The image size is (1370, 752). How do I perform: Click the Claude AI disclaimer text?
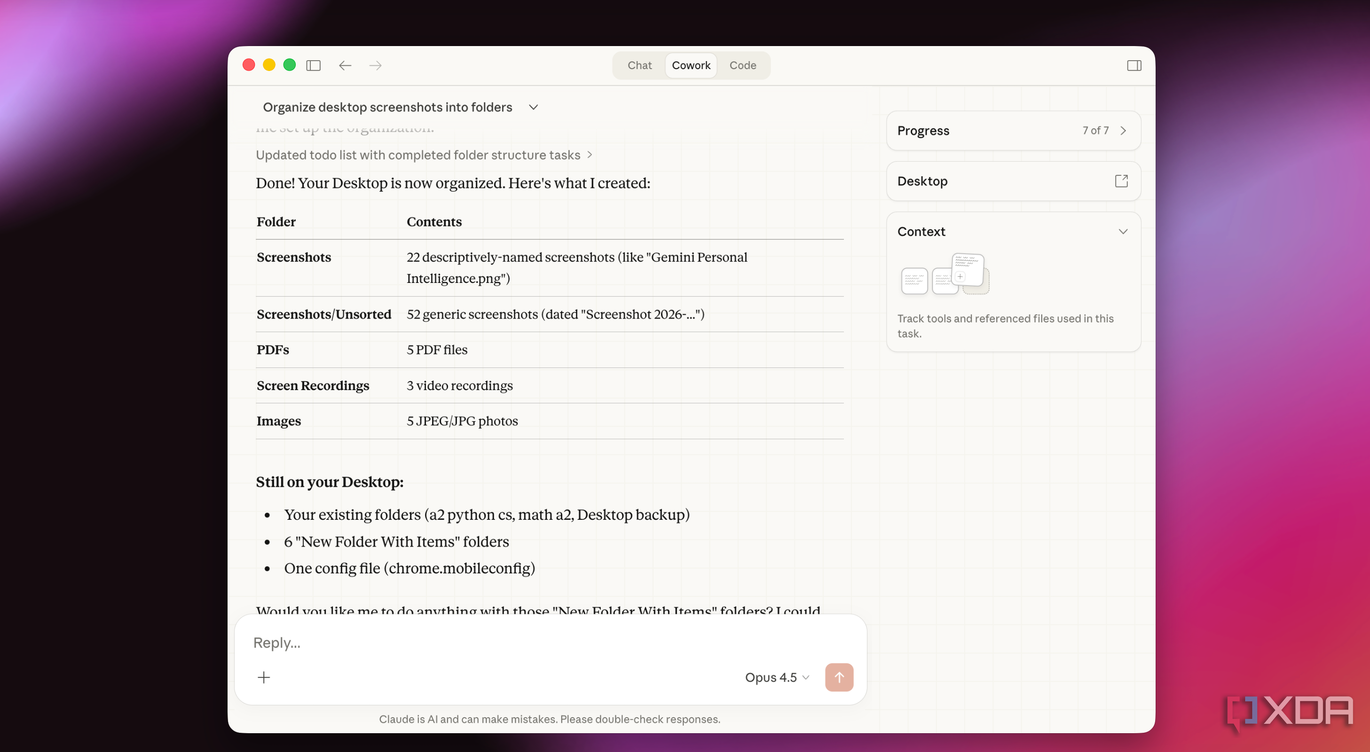point(550,719)
